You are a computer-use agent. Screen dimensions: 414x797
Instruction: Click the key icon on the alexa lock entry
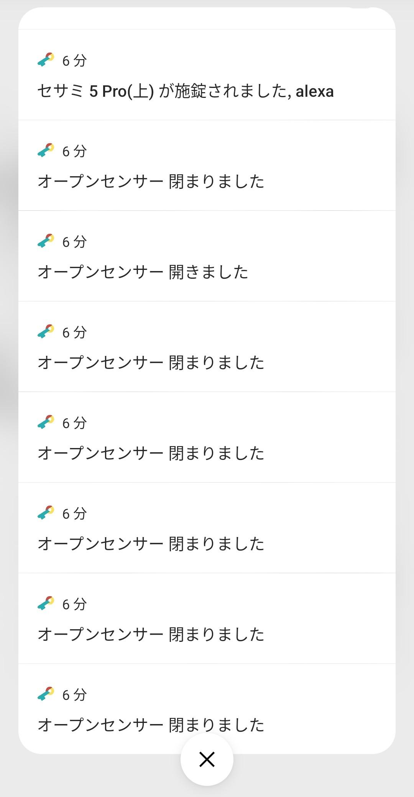[46, 60]
